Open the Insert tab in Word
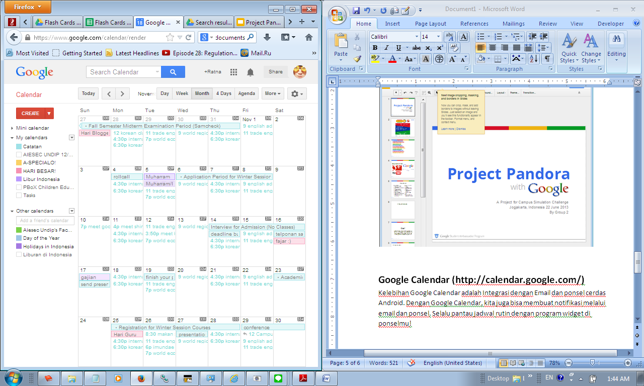The image size is (644, 386). point(392,24)
